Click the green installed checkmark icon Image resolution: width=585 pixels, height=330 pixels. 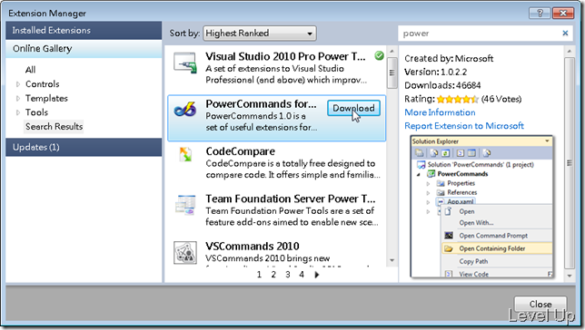[379, 56]
